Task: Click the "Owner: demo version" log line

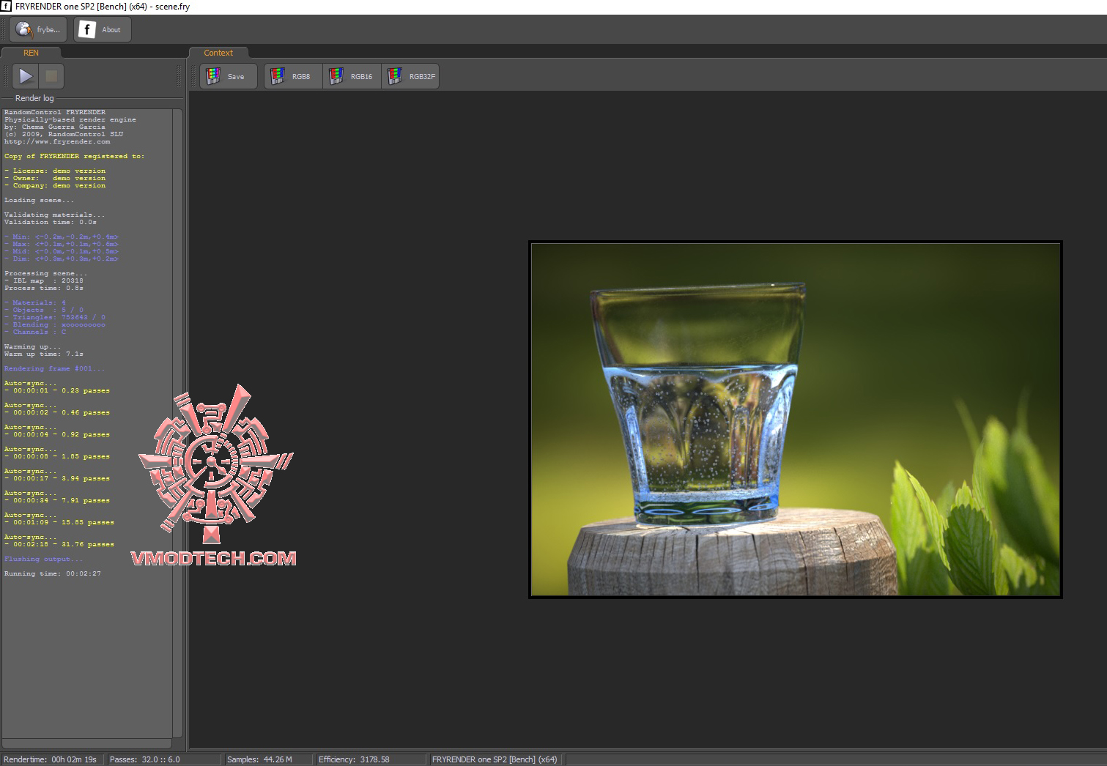Action: tap(55, 178)
